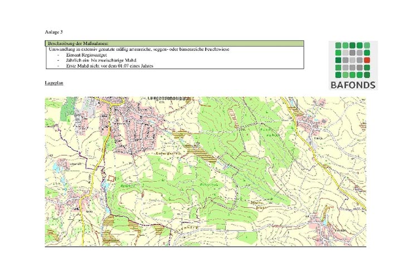Image resolution: width=418 pixels, height=279 pixels.
Task: Click the 'Einsaat Regiosaatgut' bullet line
Action: pyautogui.click(x=86, y=55)
